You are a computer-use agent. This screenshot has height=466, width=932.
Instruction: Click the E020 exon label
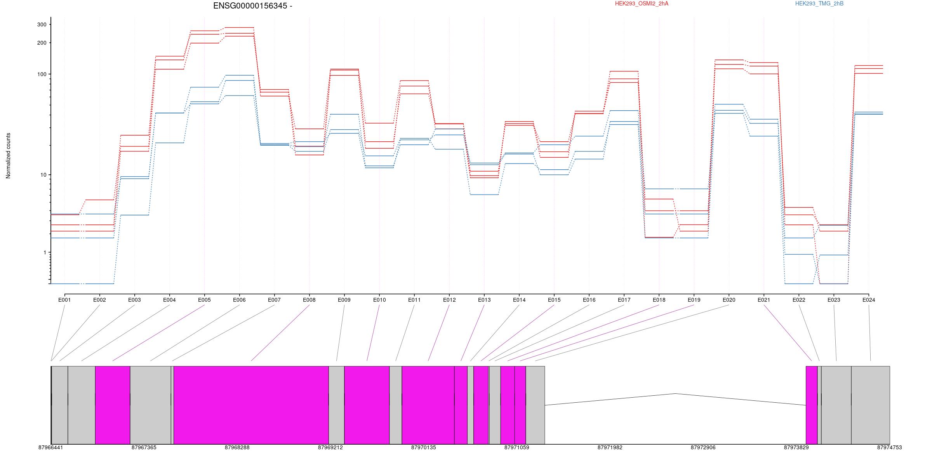point(729,300)
